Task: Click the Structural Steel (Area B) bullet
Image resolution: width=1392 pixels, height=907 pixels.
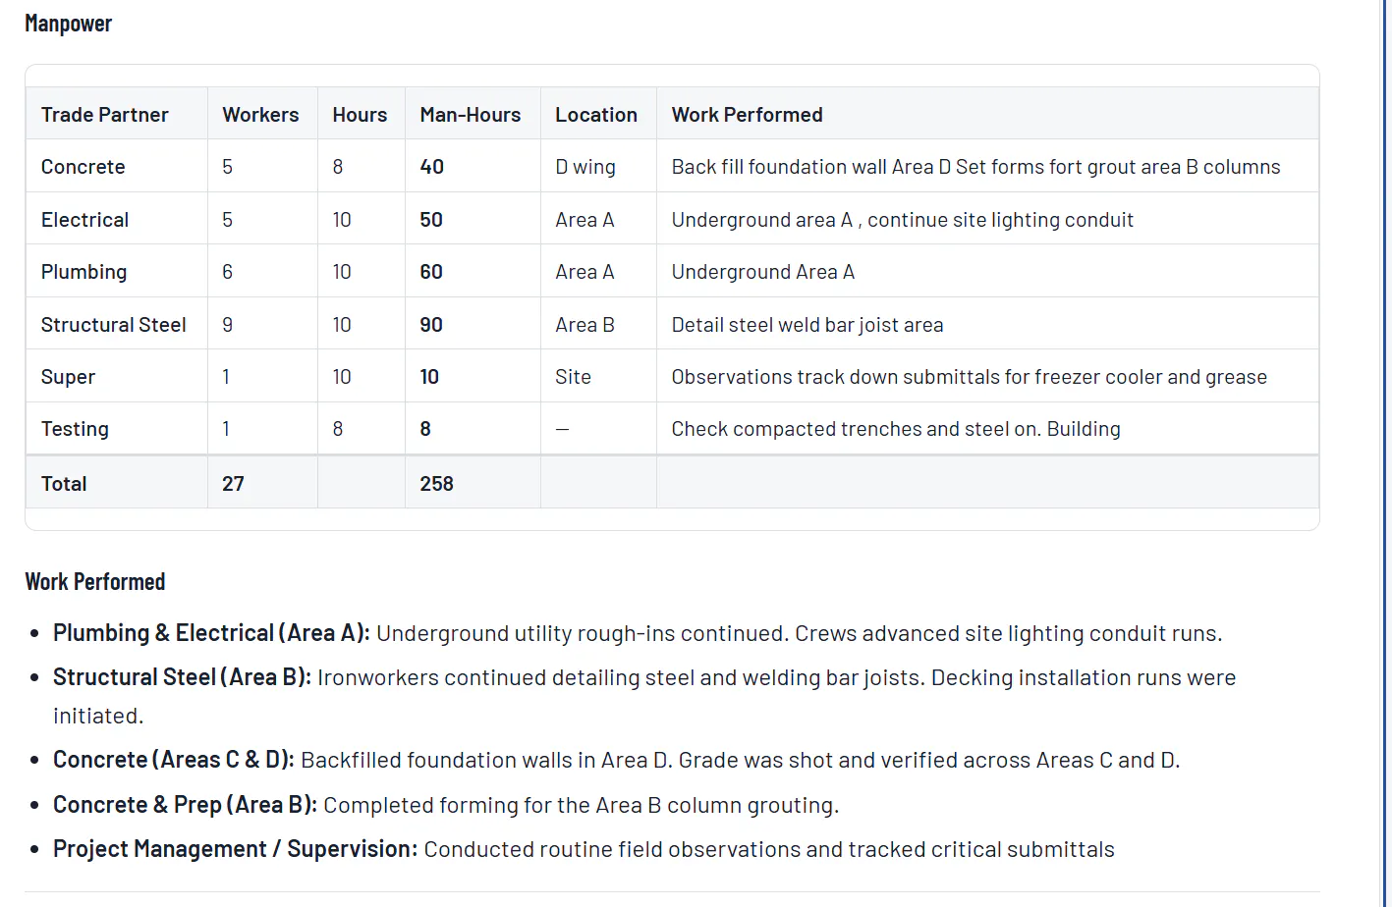Action: pos(644,696)
